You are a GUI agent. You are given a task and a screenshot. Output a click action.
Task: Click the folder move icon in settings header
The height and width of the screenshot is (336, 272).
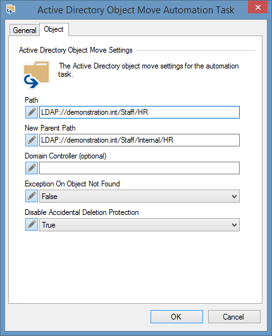tap(36, 75)
